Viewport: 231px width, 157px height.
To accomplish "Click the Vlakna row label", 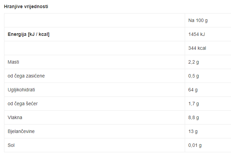I will pos(15,117).
